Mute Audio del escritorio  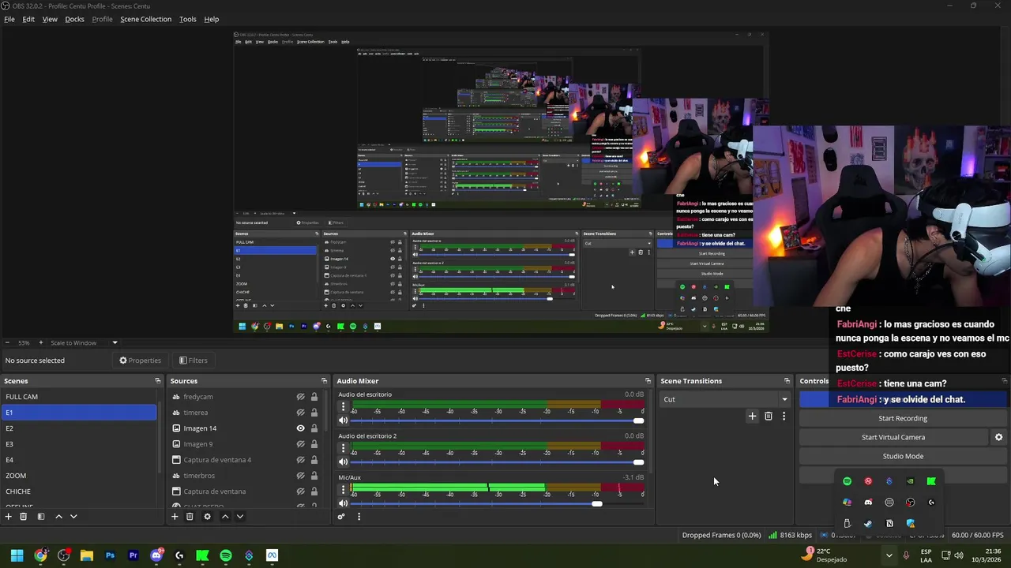coord(343,420)
